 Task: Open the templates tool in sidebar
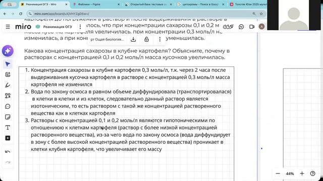point(8,74)
